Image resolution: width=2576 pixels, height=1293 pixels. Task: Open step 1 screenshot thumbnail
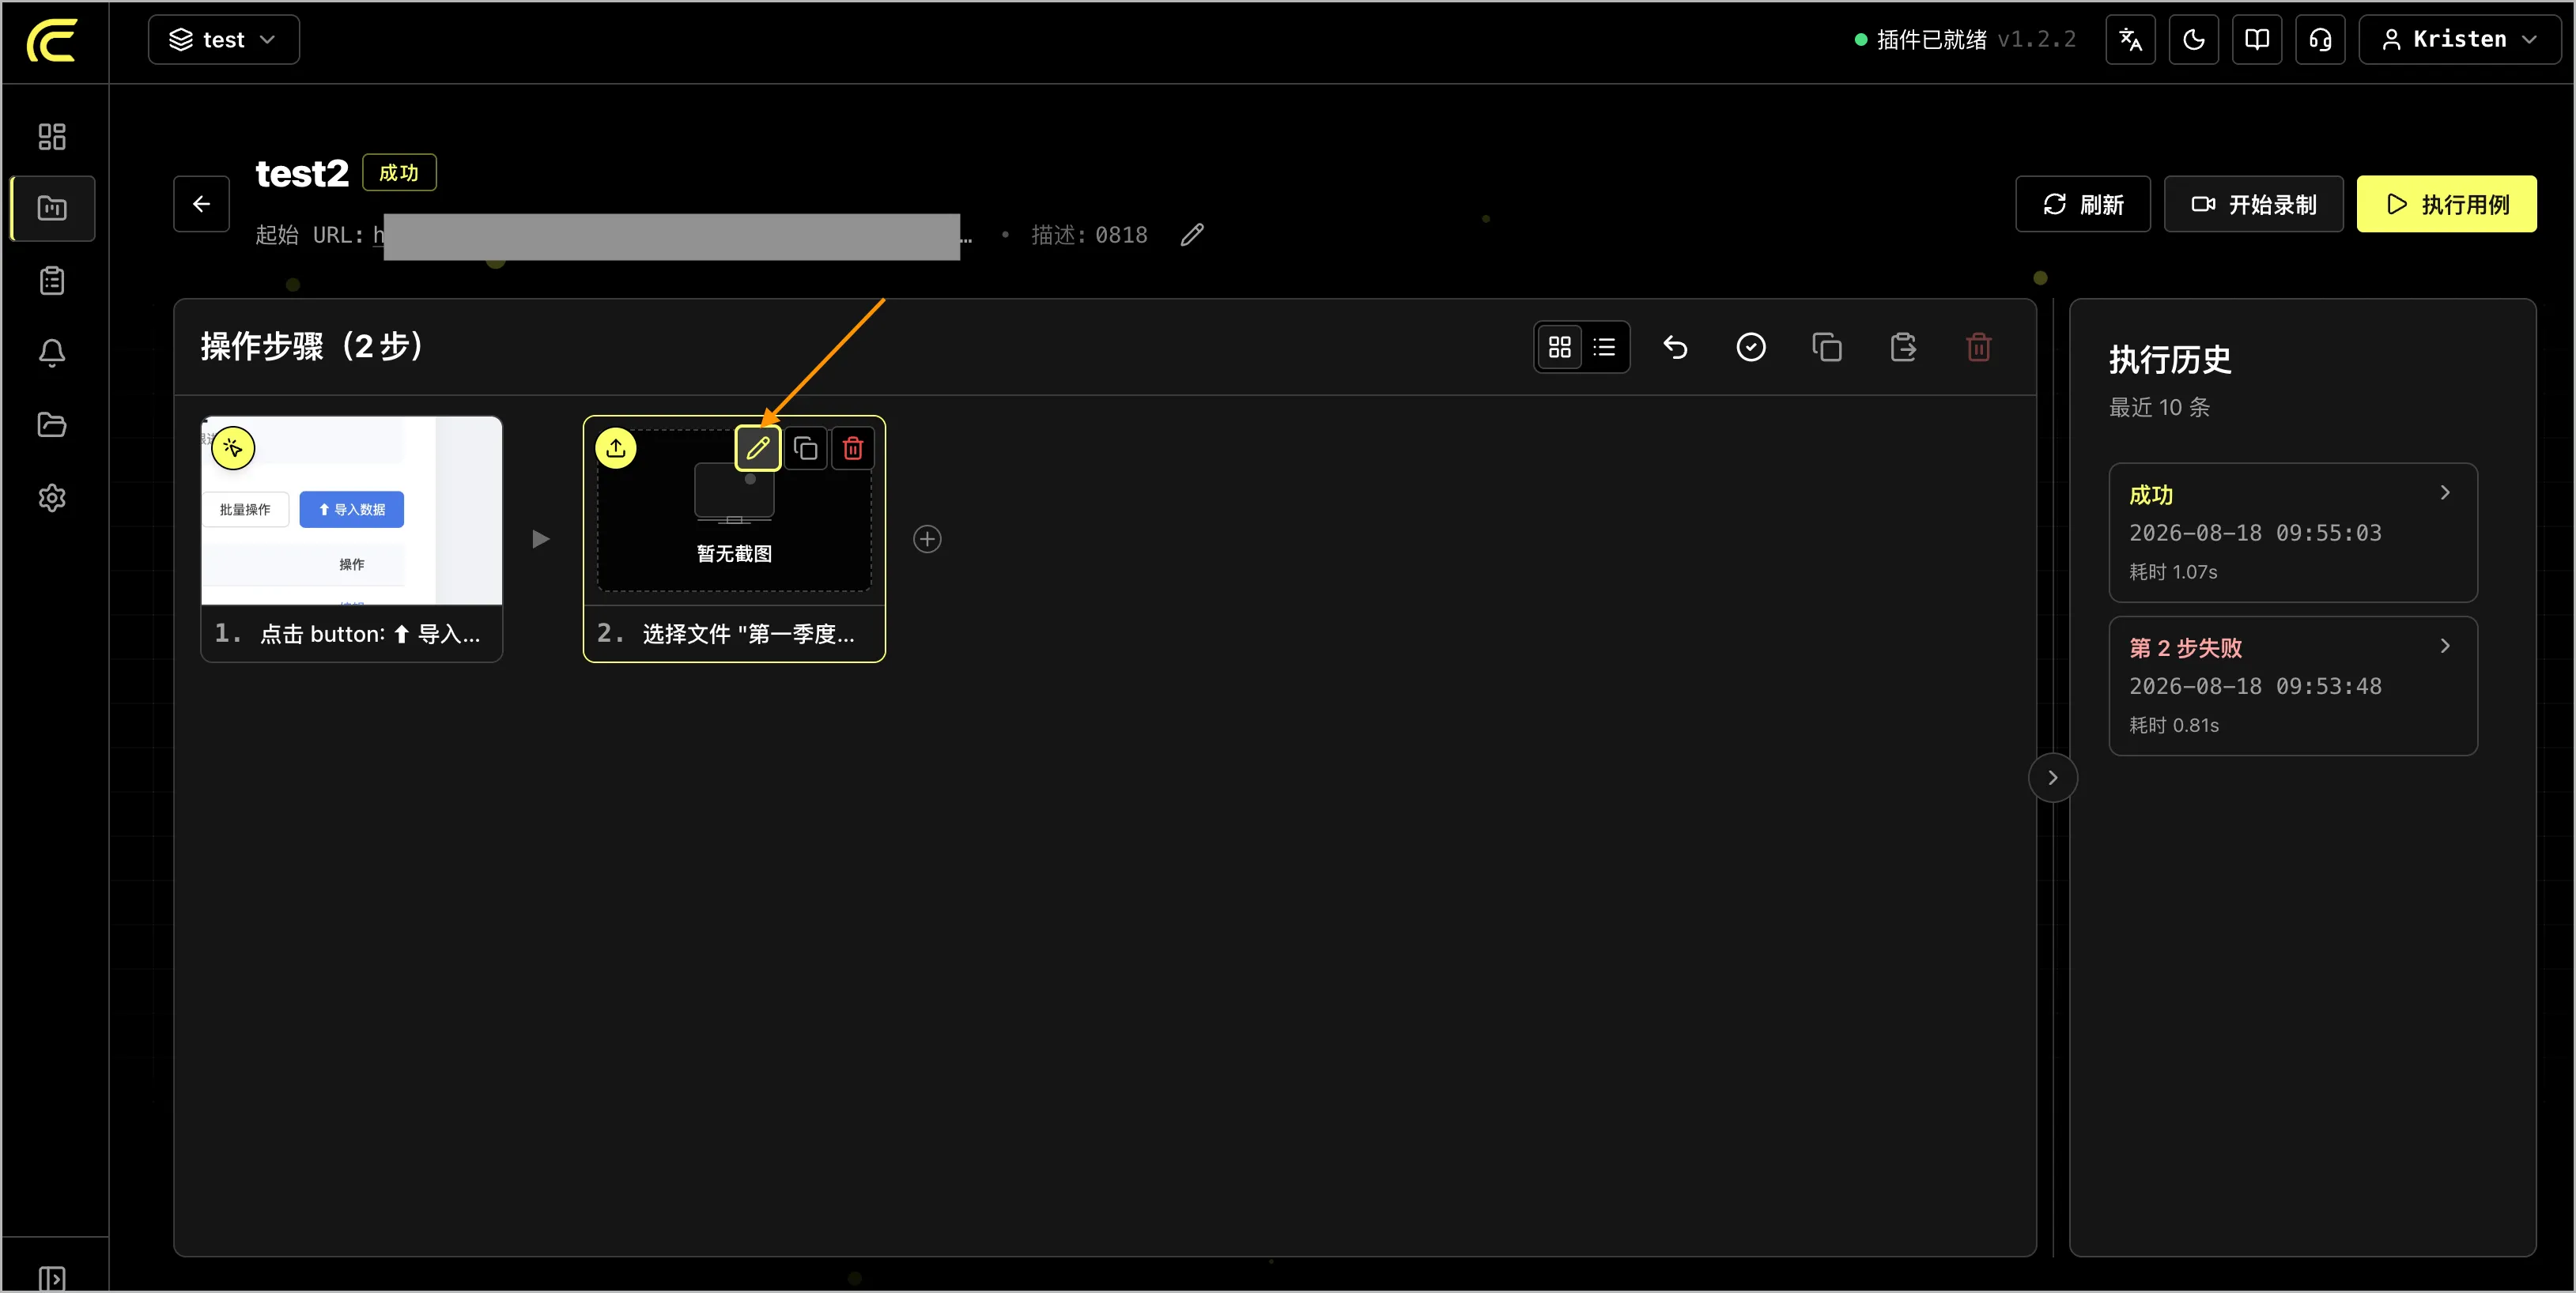tap(352, 511)
